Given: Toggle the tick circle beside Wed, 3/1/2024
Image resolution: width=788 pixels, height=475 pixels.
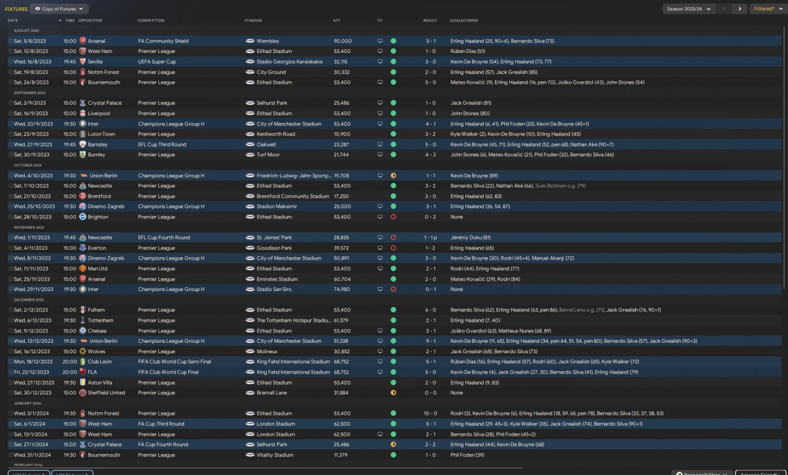Looking at the screenshot, I should [x=10, y=413].
